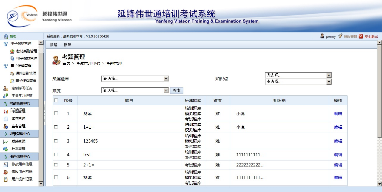The image size is (382, 192).
Task: Check the box for row 4 test
Action: 56,155
